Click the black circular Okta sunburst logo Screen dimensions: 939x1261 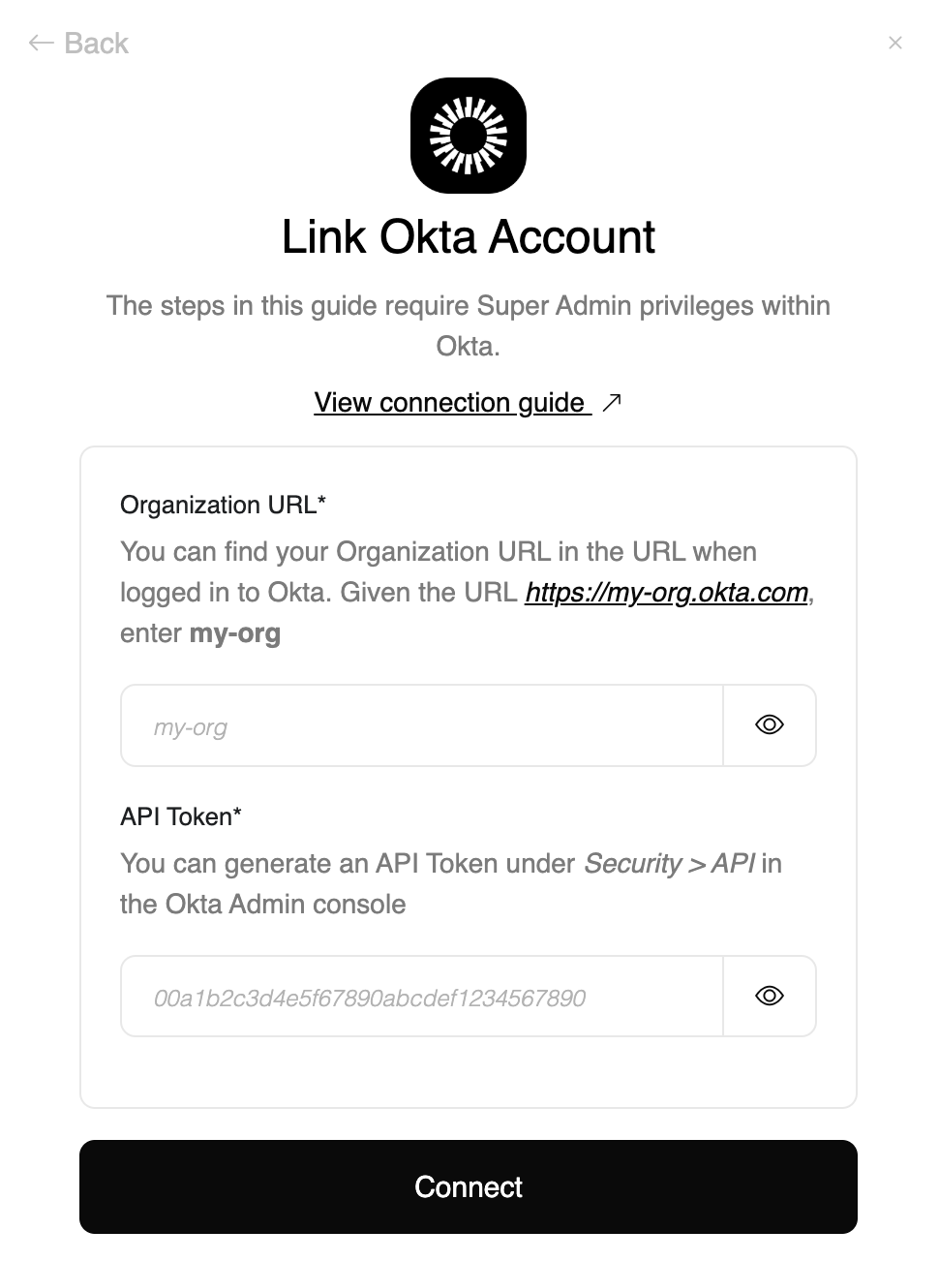(469, 135)
